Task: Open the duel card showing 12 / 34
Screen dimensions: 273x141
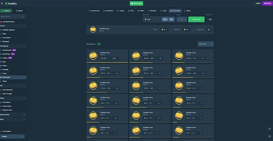Action: coord(107,71)
